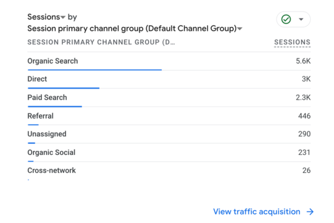Select the Organic Social row
This screenshot has width=334, height=223.
coord(169,153)
